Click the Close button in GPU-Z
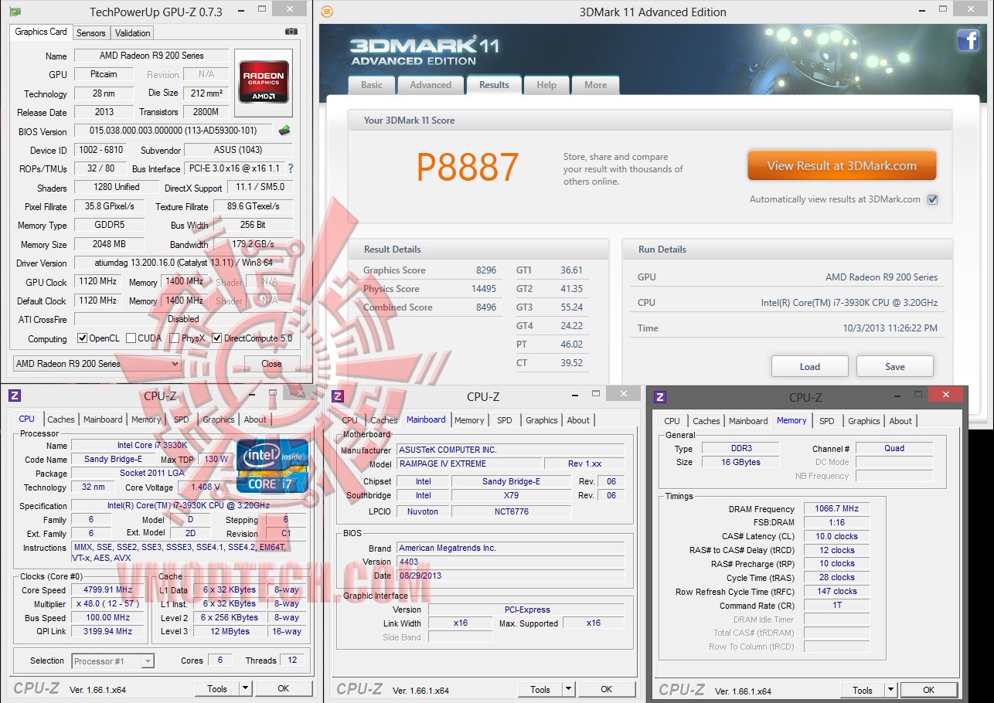This screenshot has height=703, width=994. [x=272, y=364]
